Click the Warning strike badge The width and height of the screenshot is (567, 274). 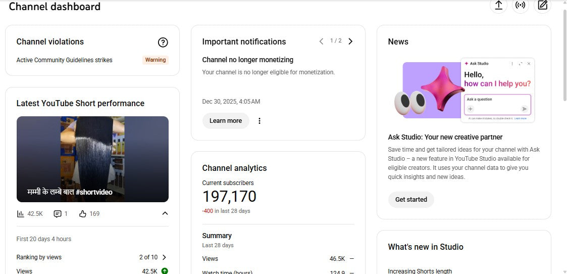pyautogui.click(x=156, y=60)
